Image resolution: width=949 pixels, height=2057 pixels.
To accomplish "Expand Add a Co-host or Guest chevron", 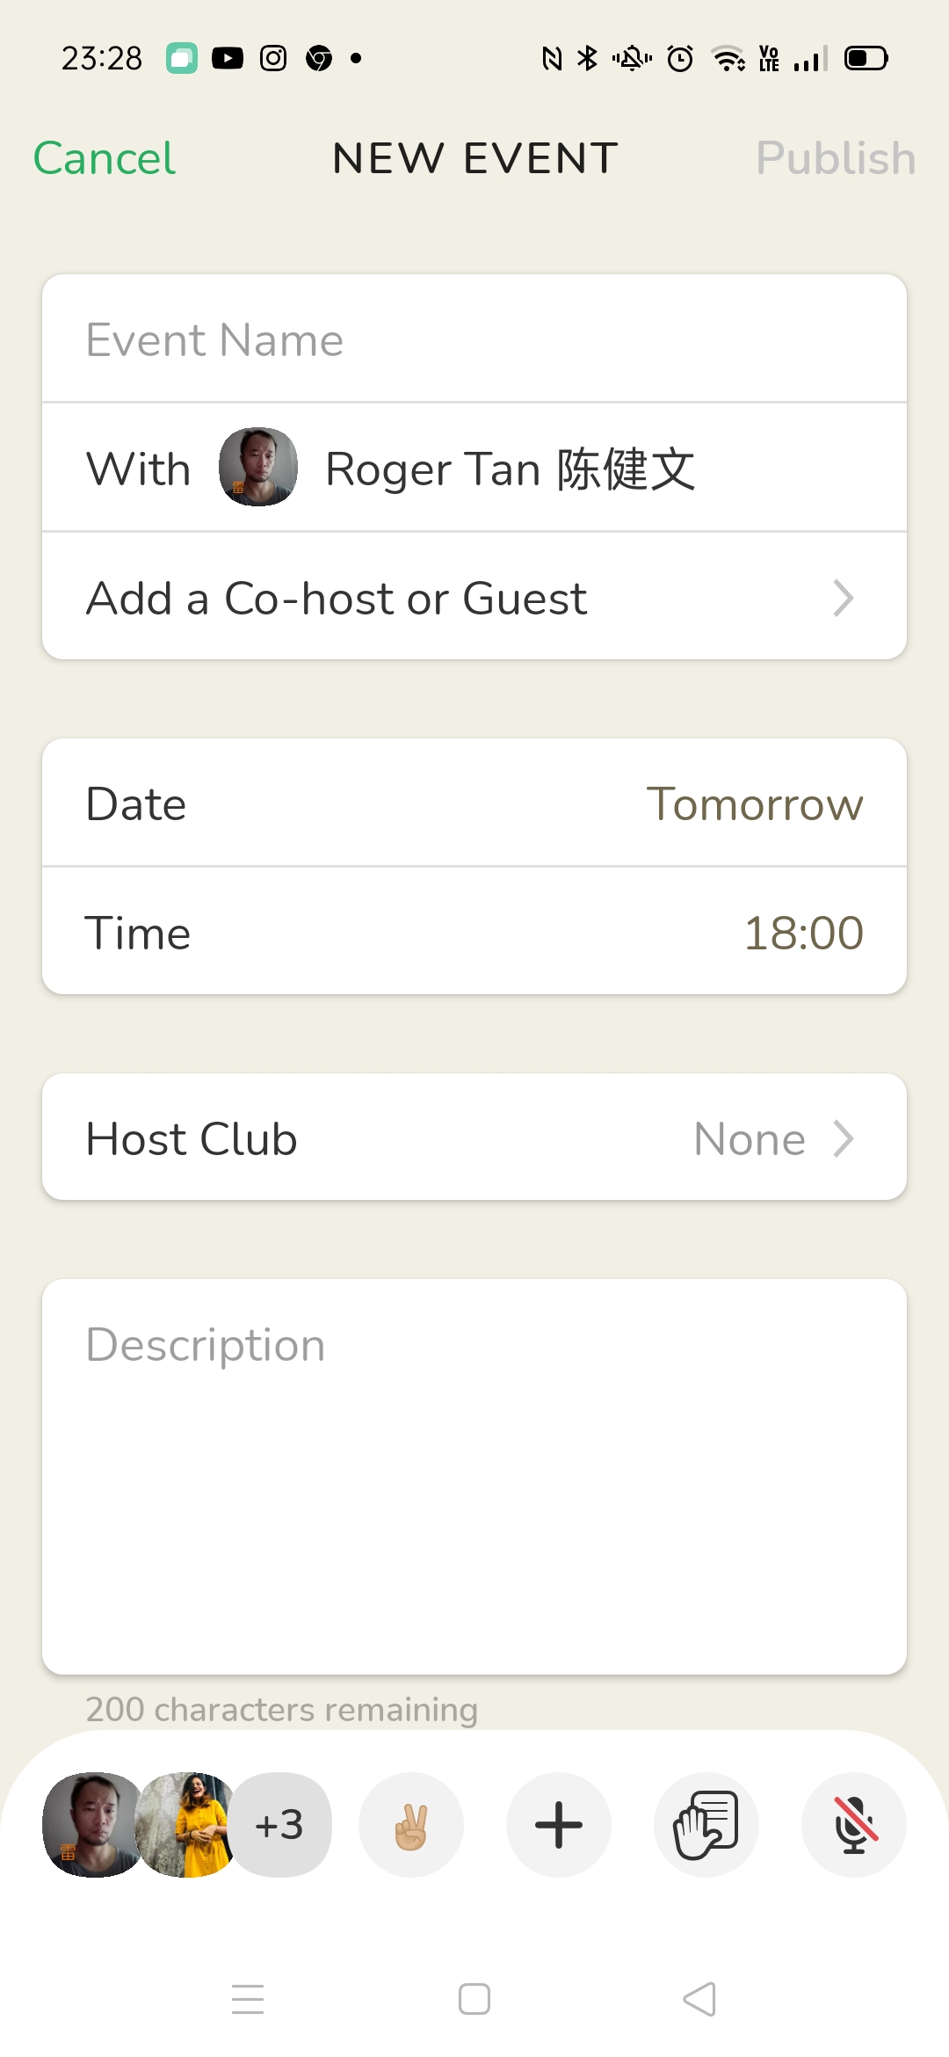I will tap(843, 598).
